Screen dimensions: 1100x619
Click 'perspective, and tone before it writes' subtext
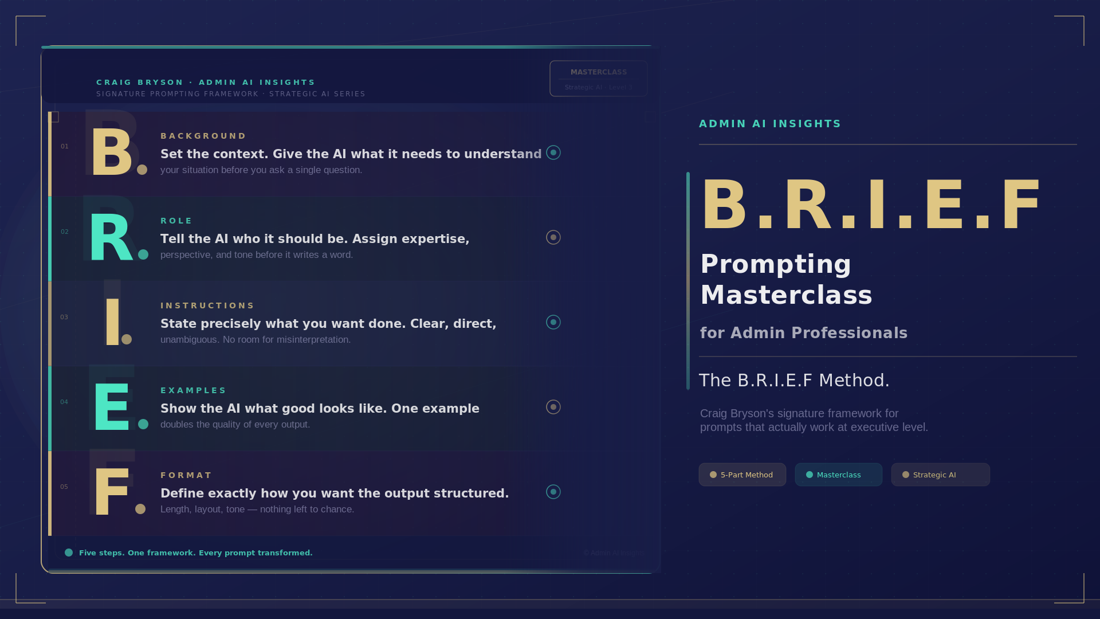[257, 255]
